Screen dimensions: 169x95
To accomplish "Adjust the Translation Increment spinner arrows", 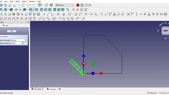I will tap(26, 40).
